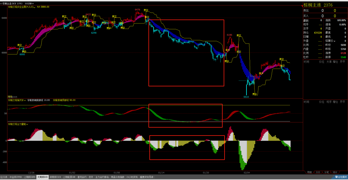
Task: Click the 论坛提醒 button at bottom right
Action: 341,177
